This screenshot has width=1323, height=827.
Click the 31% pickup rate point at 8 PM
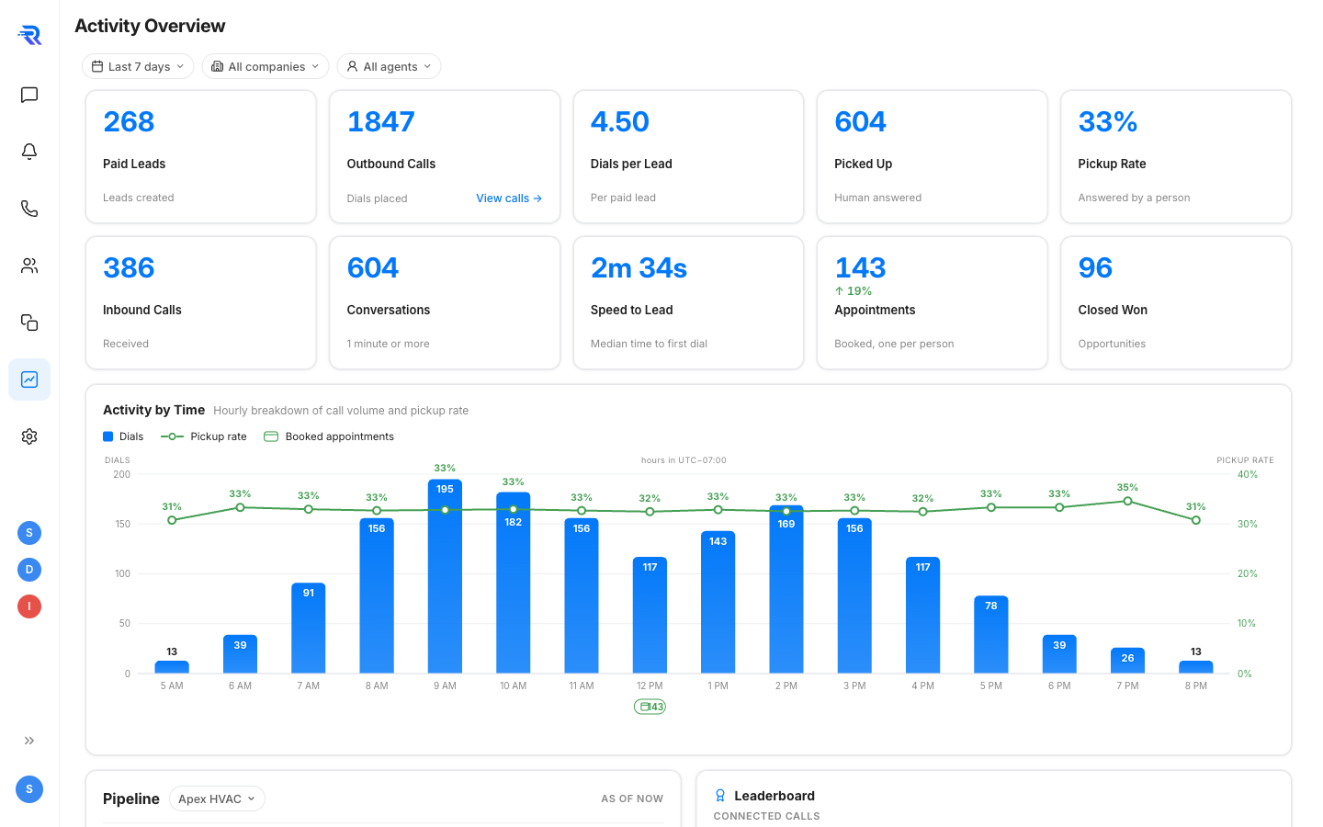[1196, 520]
